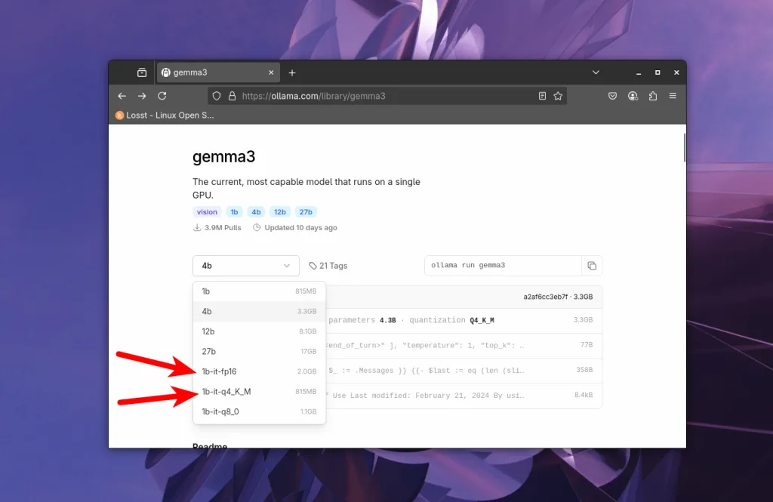This screenshot has height=502, width=773.
Task: Grab the page vertical scrollbar
Action: (x=684, y=147)
